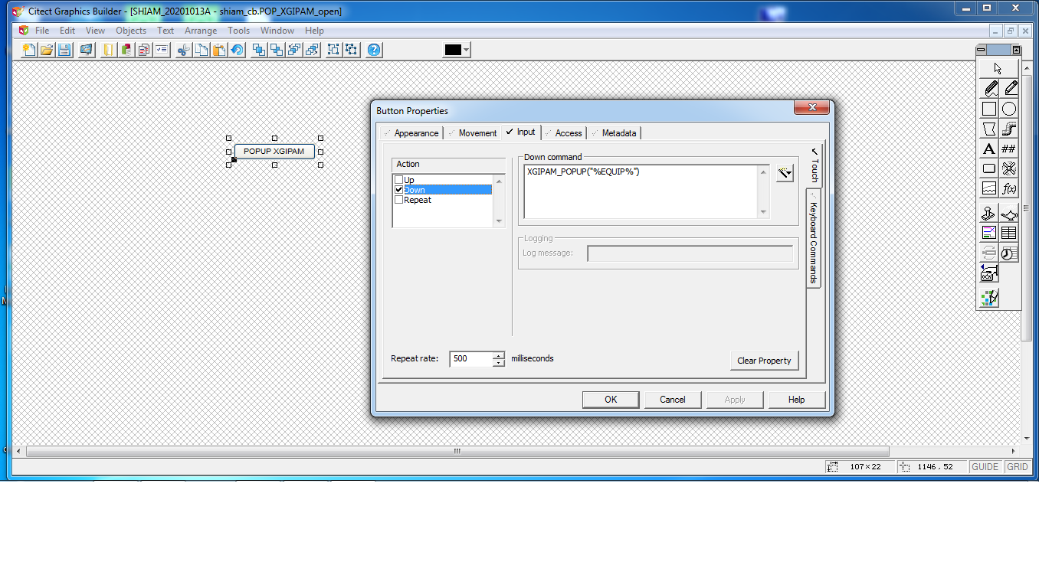The height and width of the screenshot is (588, 1039).
Task: Select the Text 'A' tool
Action: [989, 149]
